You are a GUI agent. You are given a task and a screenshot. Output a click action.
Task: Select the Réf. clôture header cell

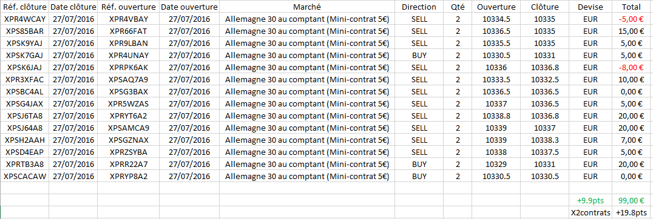pos(24,7)
